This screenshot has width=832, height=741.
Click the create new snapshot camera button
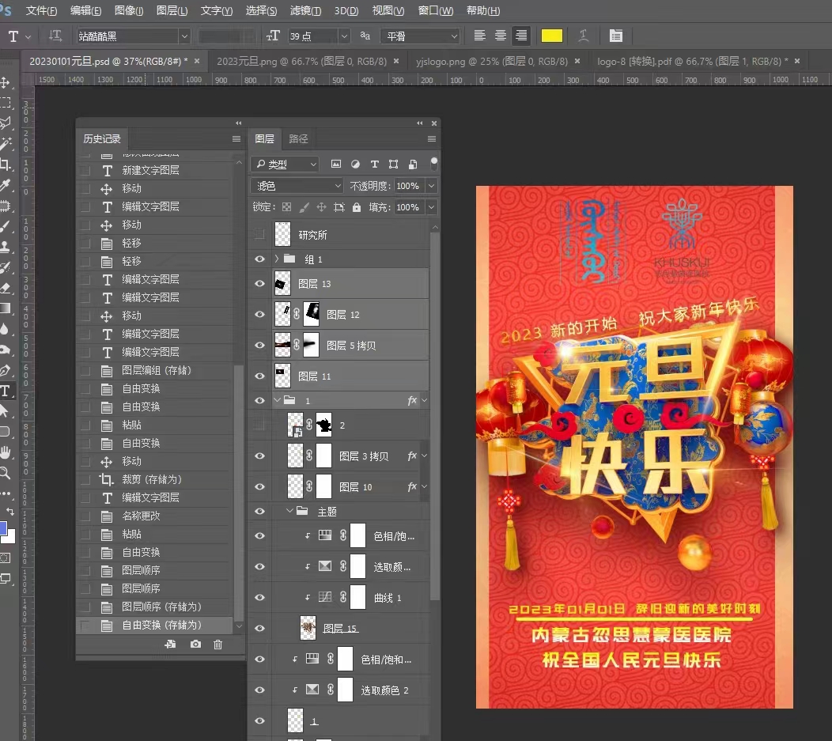195,645
